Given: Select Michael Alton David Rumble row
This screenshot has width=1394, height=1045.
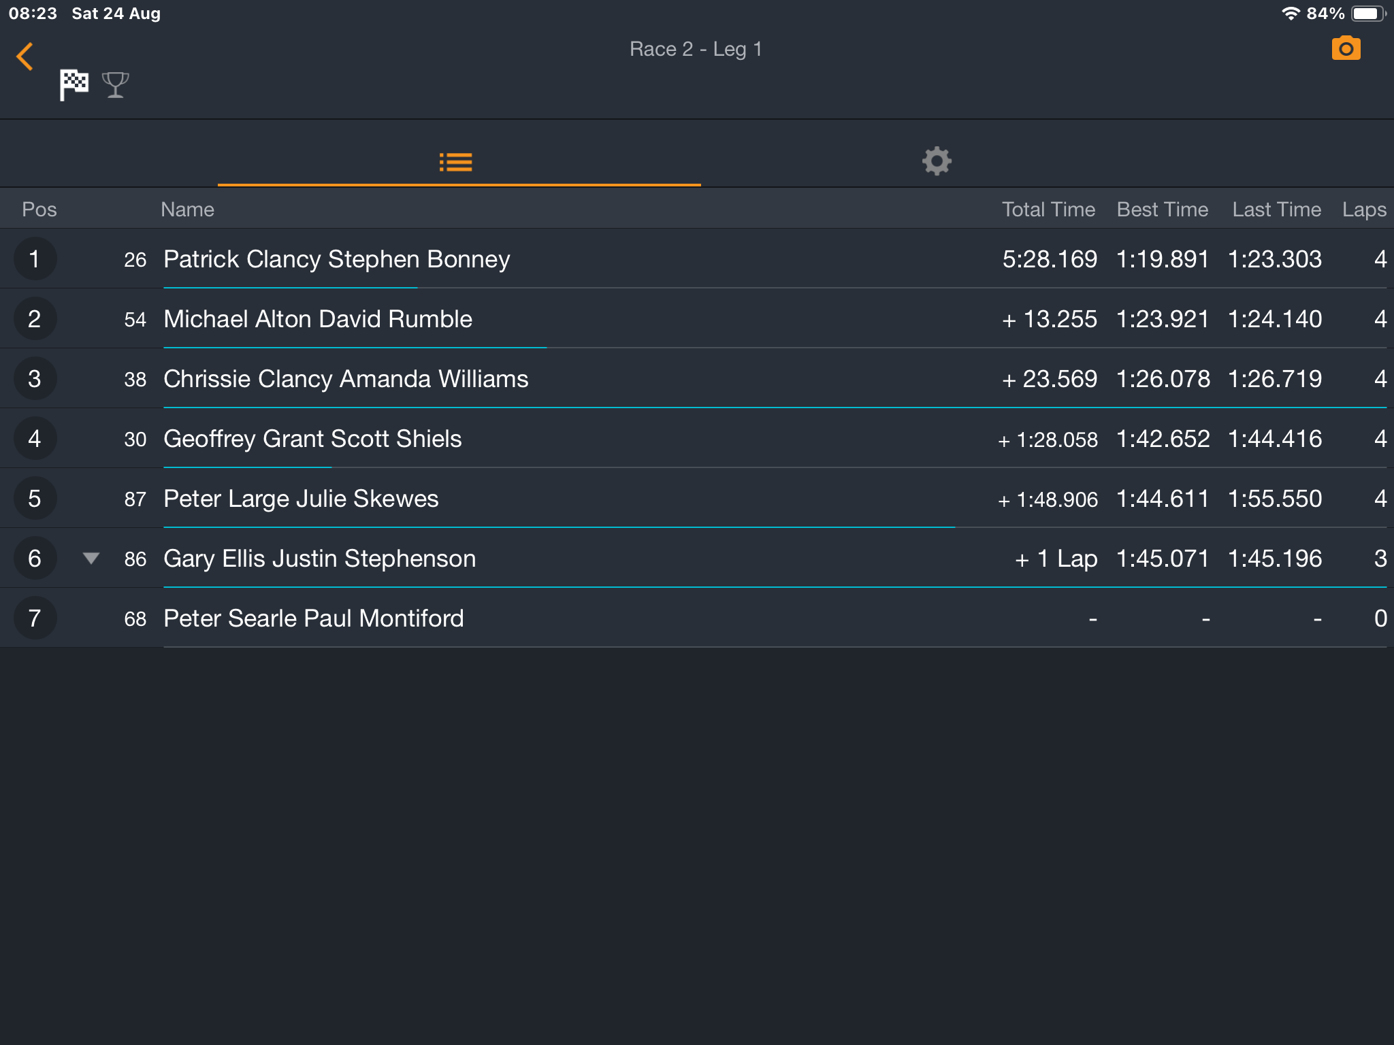Looking at the screenshot, I should 697,318.
